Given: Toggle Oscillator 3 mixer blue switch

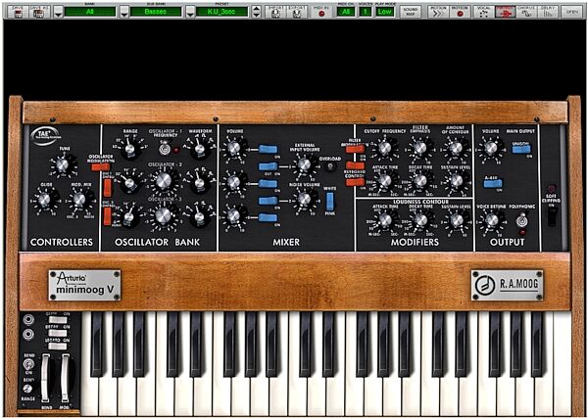Looking at the screenshot, I should (x=268, y=217).
